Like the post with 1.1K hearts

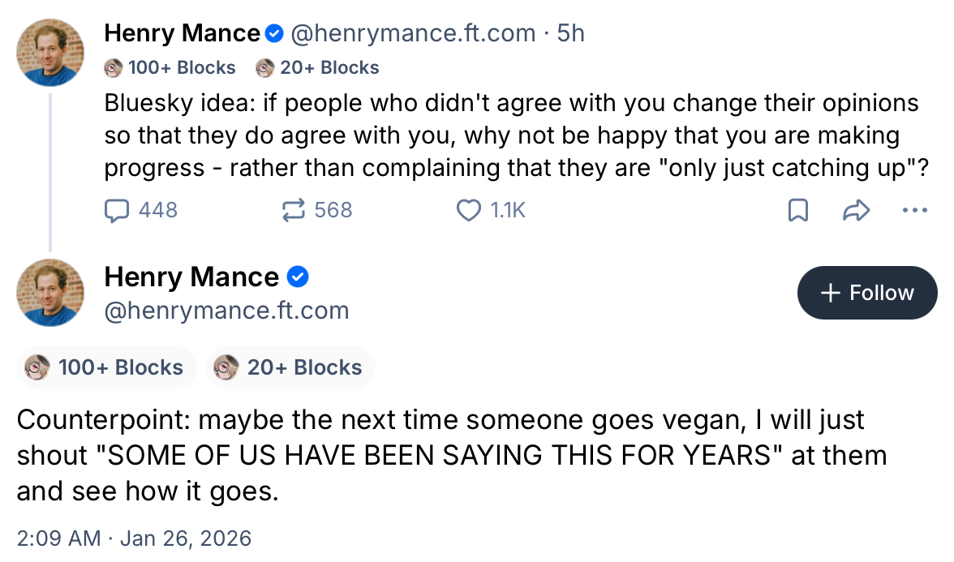pyautogui.click(x=469, y=211)
